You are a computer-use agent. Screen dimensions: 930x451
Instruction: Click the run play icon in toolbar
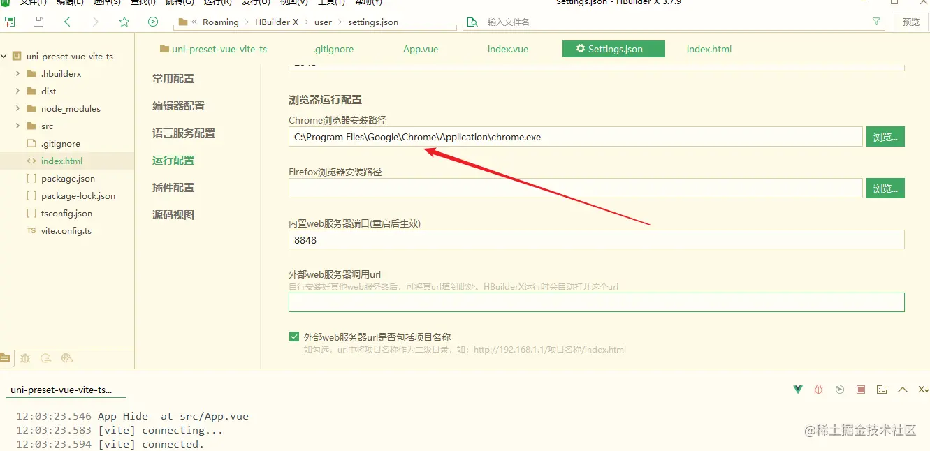[153, 22]
